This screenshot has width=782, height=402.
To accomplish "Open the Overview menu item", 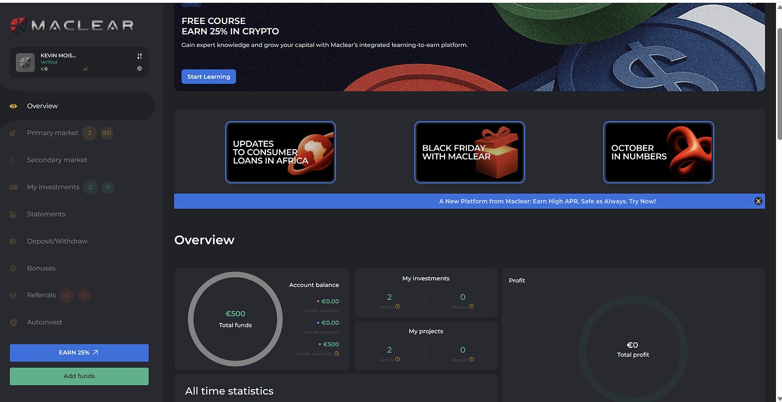I will click(42, 106).
